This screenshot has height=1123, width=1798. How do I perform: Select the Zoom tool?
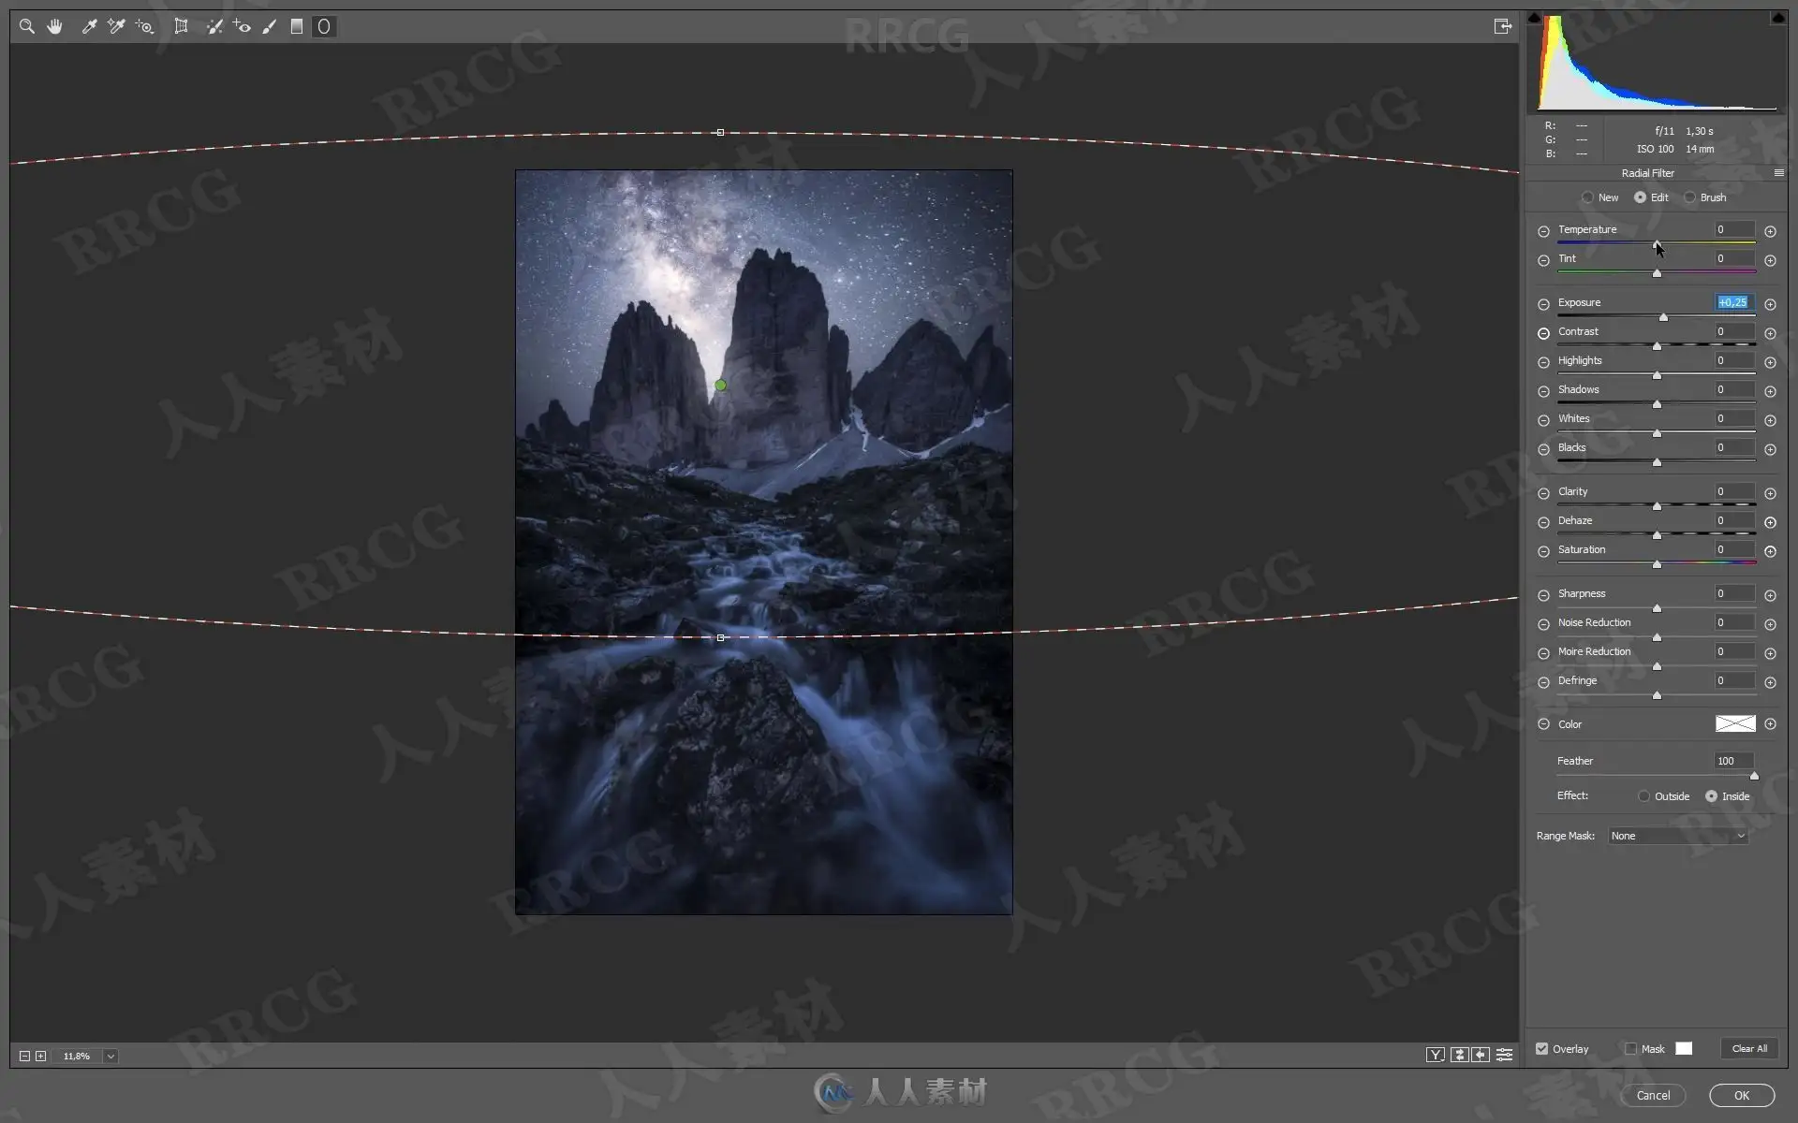point(27,27)
